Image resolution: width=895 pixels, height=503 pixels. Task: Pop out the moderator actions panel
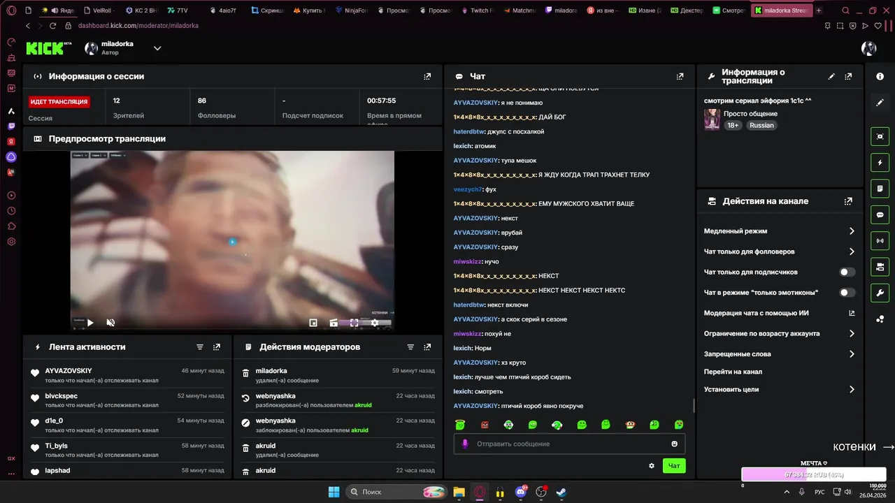[x=427, y=347]
